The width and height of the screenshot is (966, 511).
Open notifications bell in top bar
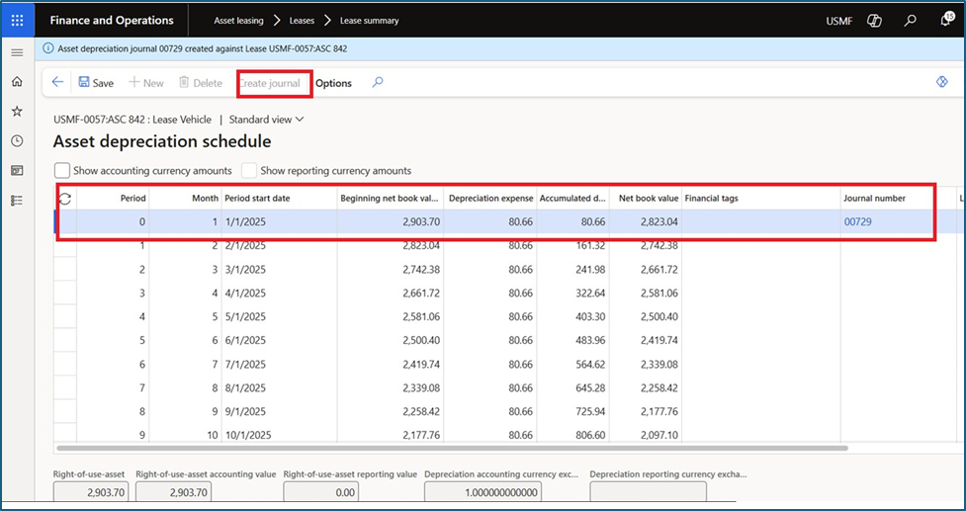(x=944, y=20)
